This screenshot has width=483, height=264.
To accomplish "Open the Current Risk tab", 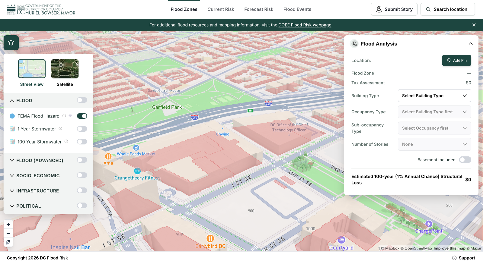I will tap(221, 9).
